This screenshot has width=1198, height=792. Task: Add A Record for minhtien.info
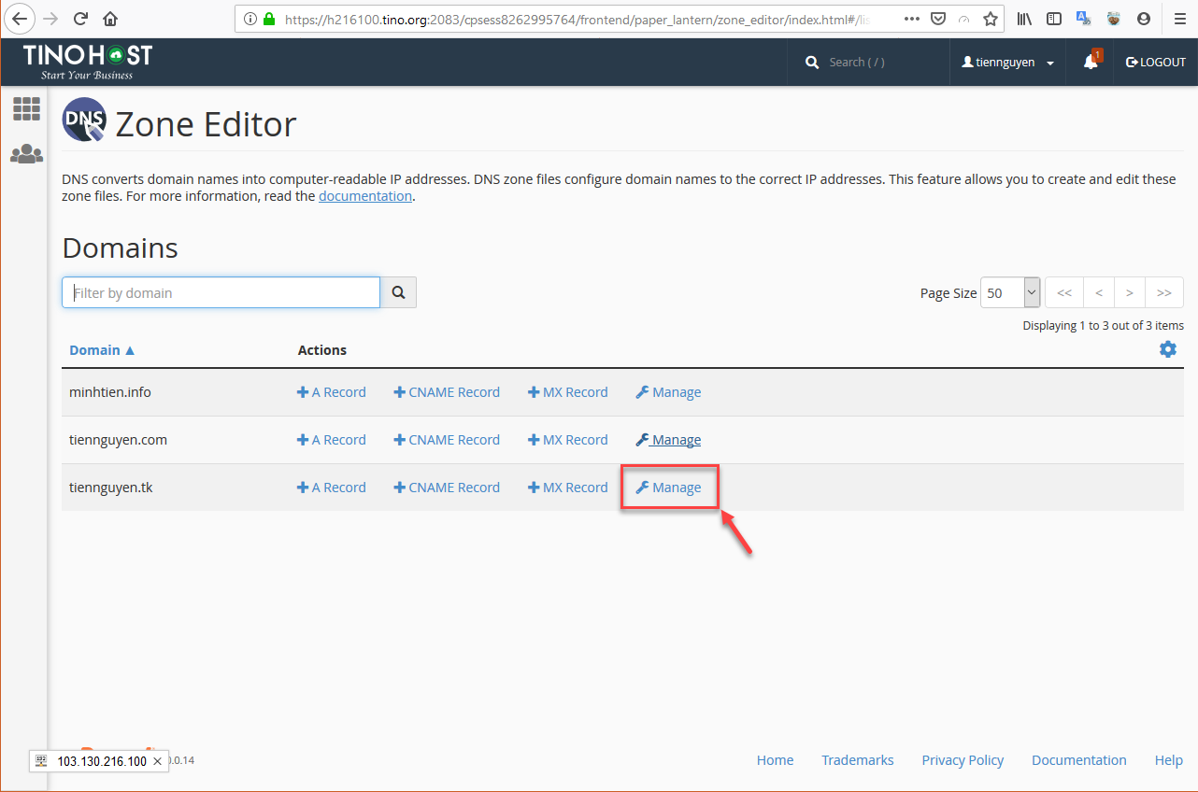[x=332, y=392]
